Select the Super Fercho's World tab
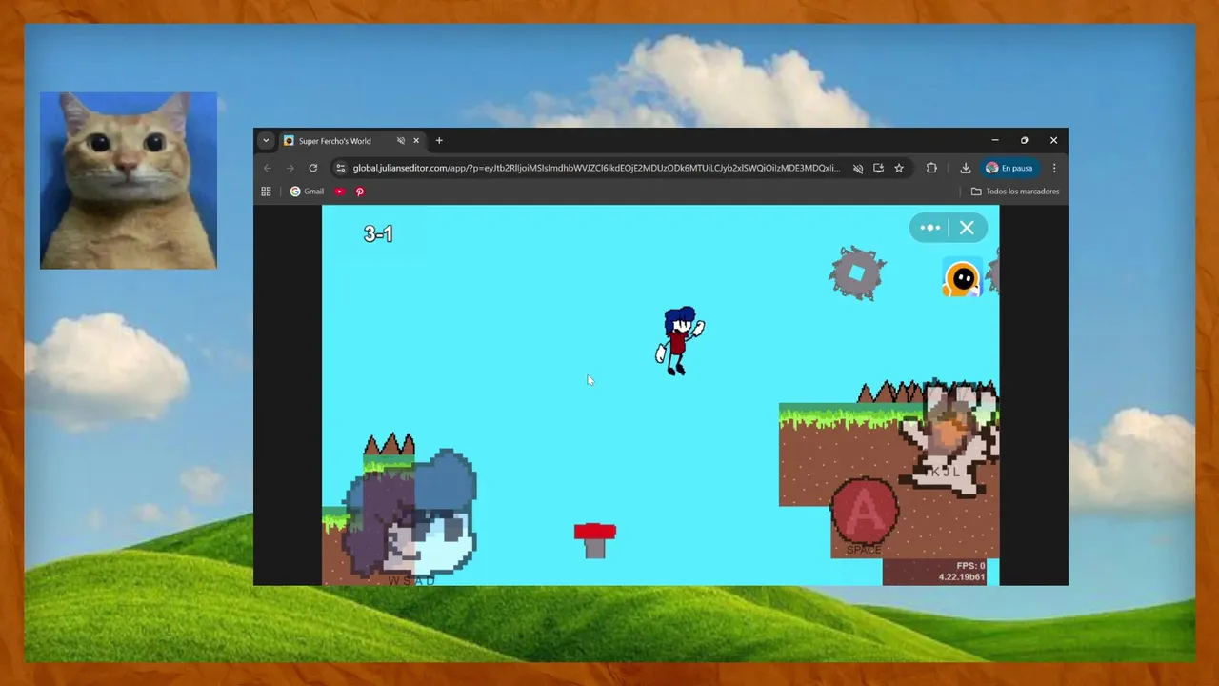The width and height of the screenshot is (1219, 686). click(351, 141)
